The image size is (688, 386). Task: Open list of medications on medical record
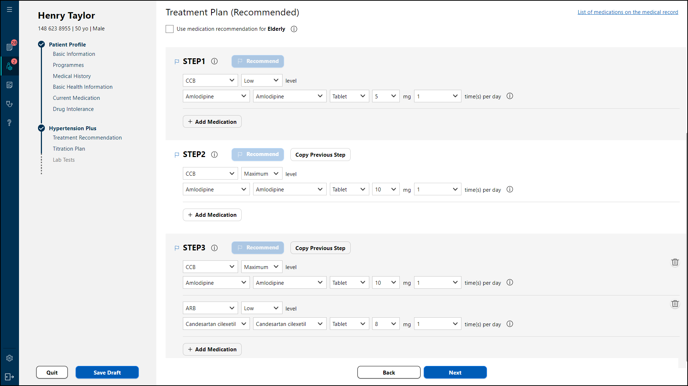627,12
